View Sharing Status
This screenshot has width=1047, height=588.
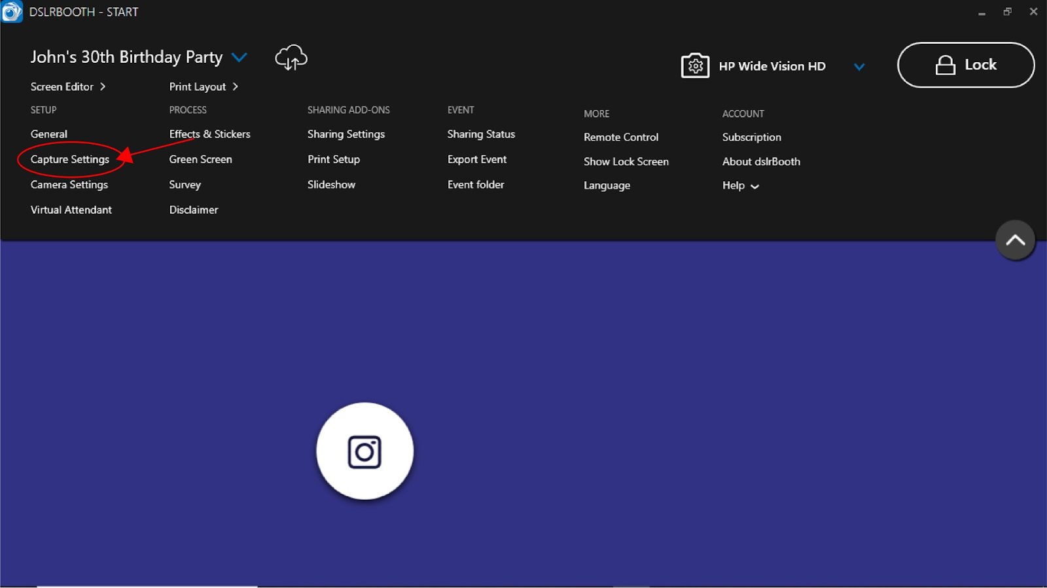(481, 134)
